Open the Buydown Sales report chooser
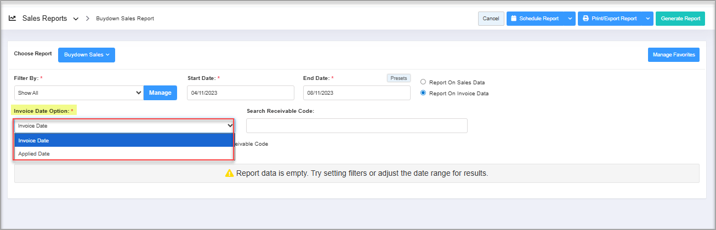The image size is (716, 230). click(87, 55)
